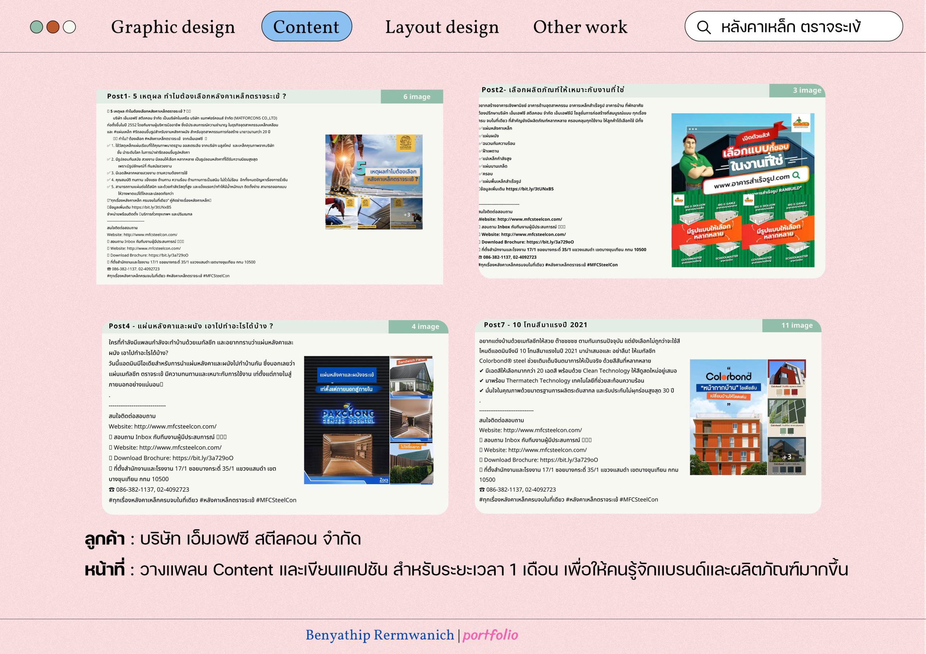Click the 3 image badge on Post2
This screenshot has width=926, height=654.
(806, 90)
